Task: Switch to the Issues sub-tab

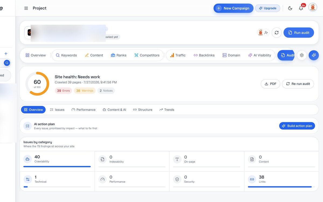Action: (57, 110)
